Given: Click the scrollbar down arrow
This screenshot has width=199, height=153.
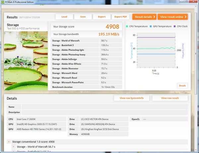Looking at the screenshot, I should click(196, 150).
